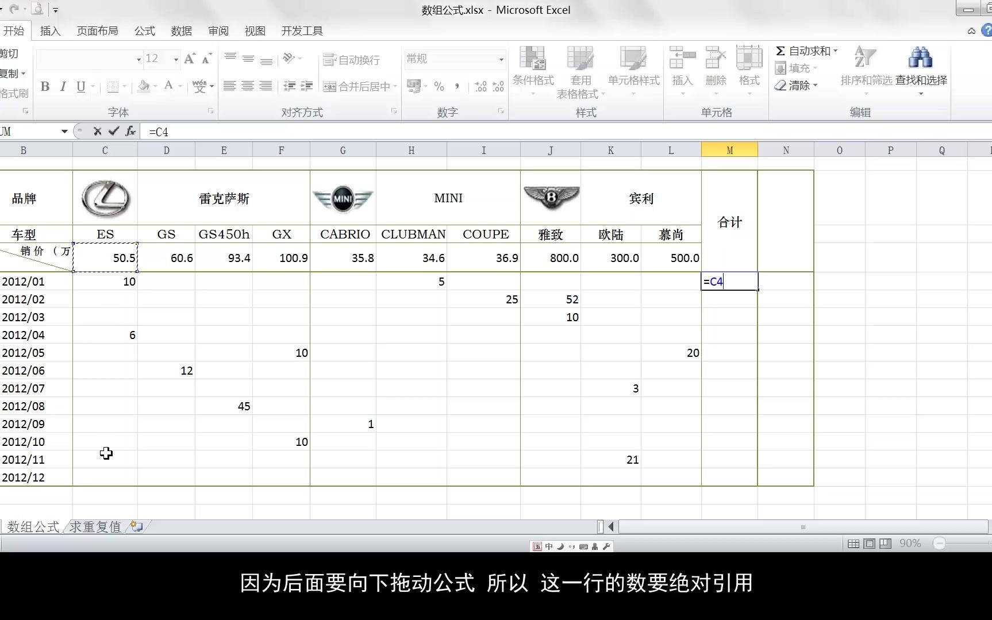Screen dimensions: 992x620
Task: Switch to the 插入 ribbon tab
Action: tap(50, 31)
